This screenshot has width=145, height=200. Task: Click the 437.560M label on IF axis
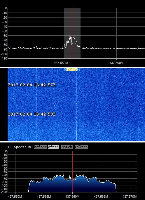[x=72, y=196]
